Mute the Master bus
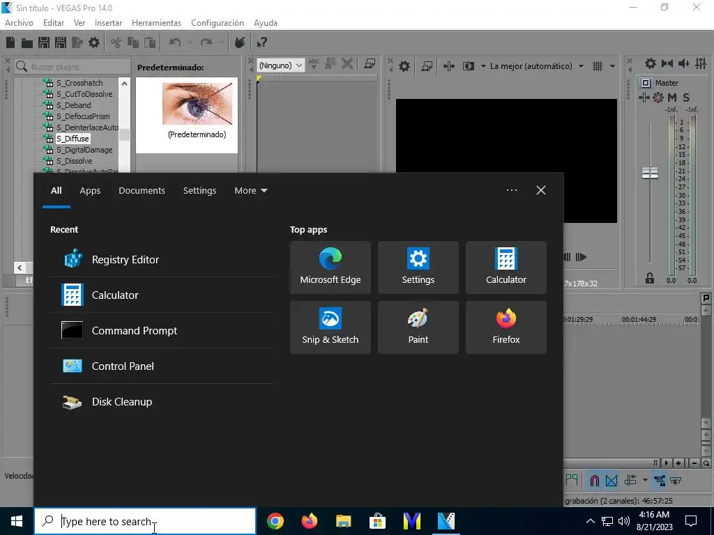The width and height of the screenshot is (714, 535). pos(672,98)
